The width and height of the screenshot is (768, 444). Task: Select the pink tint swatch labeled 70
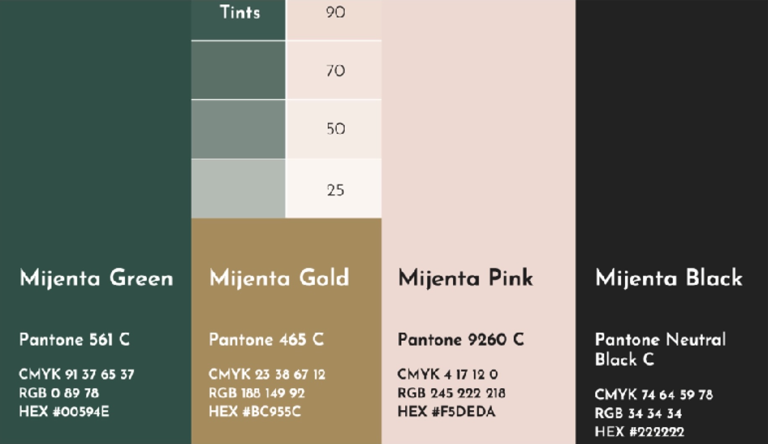point(334,70)
